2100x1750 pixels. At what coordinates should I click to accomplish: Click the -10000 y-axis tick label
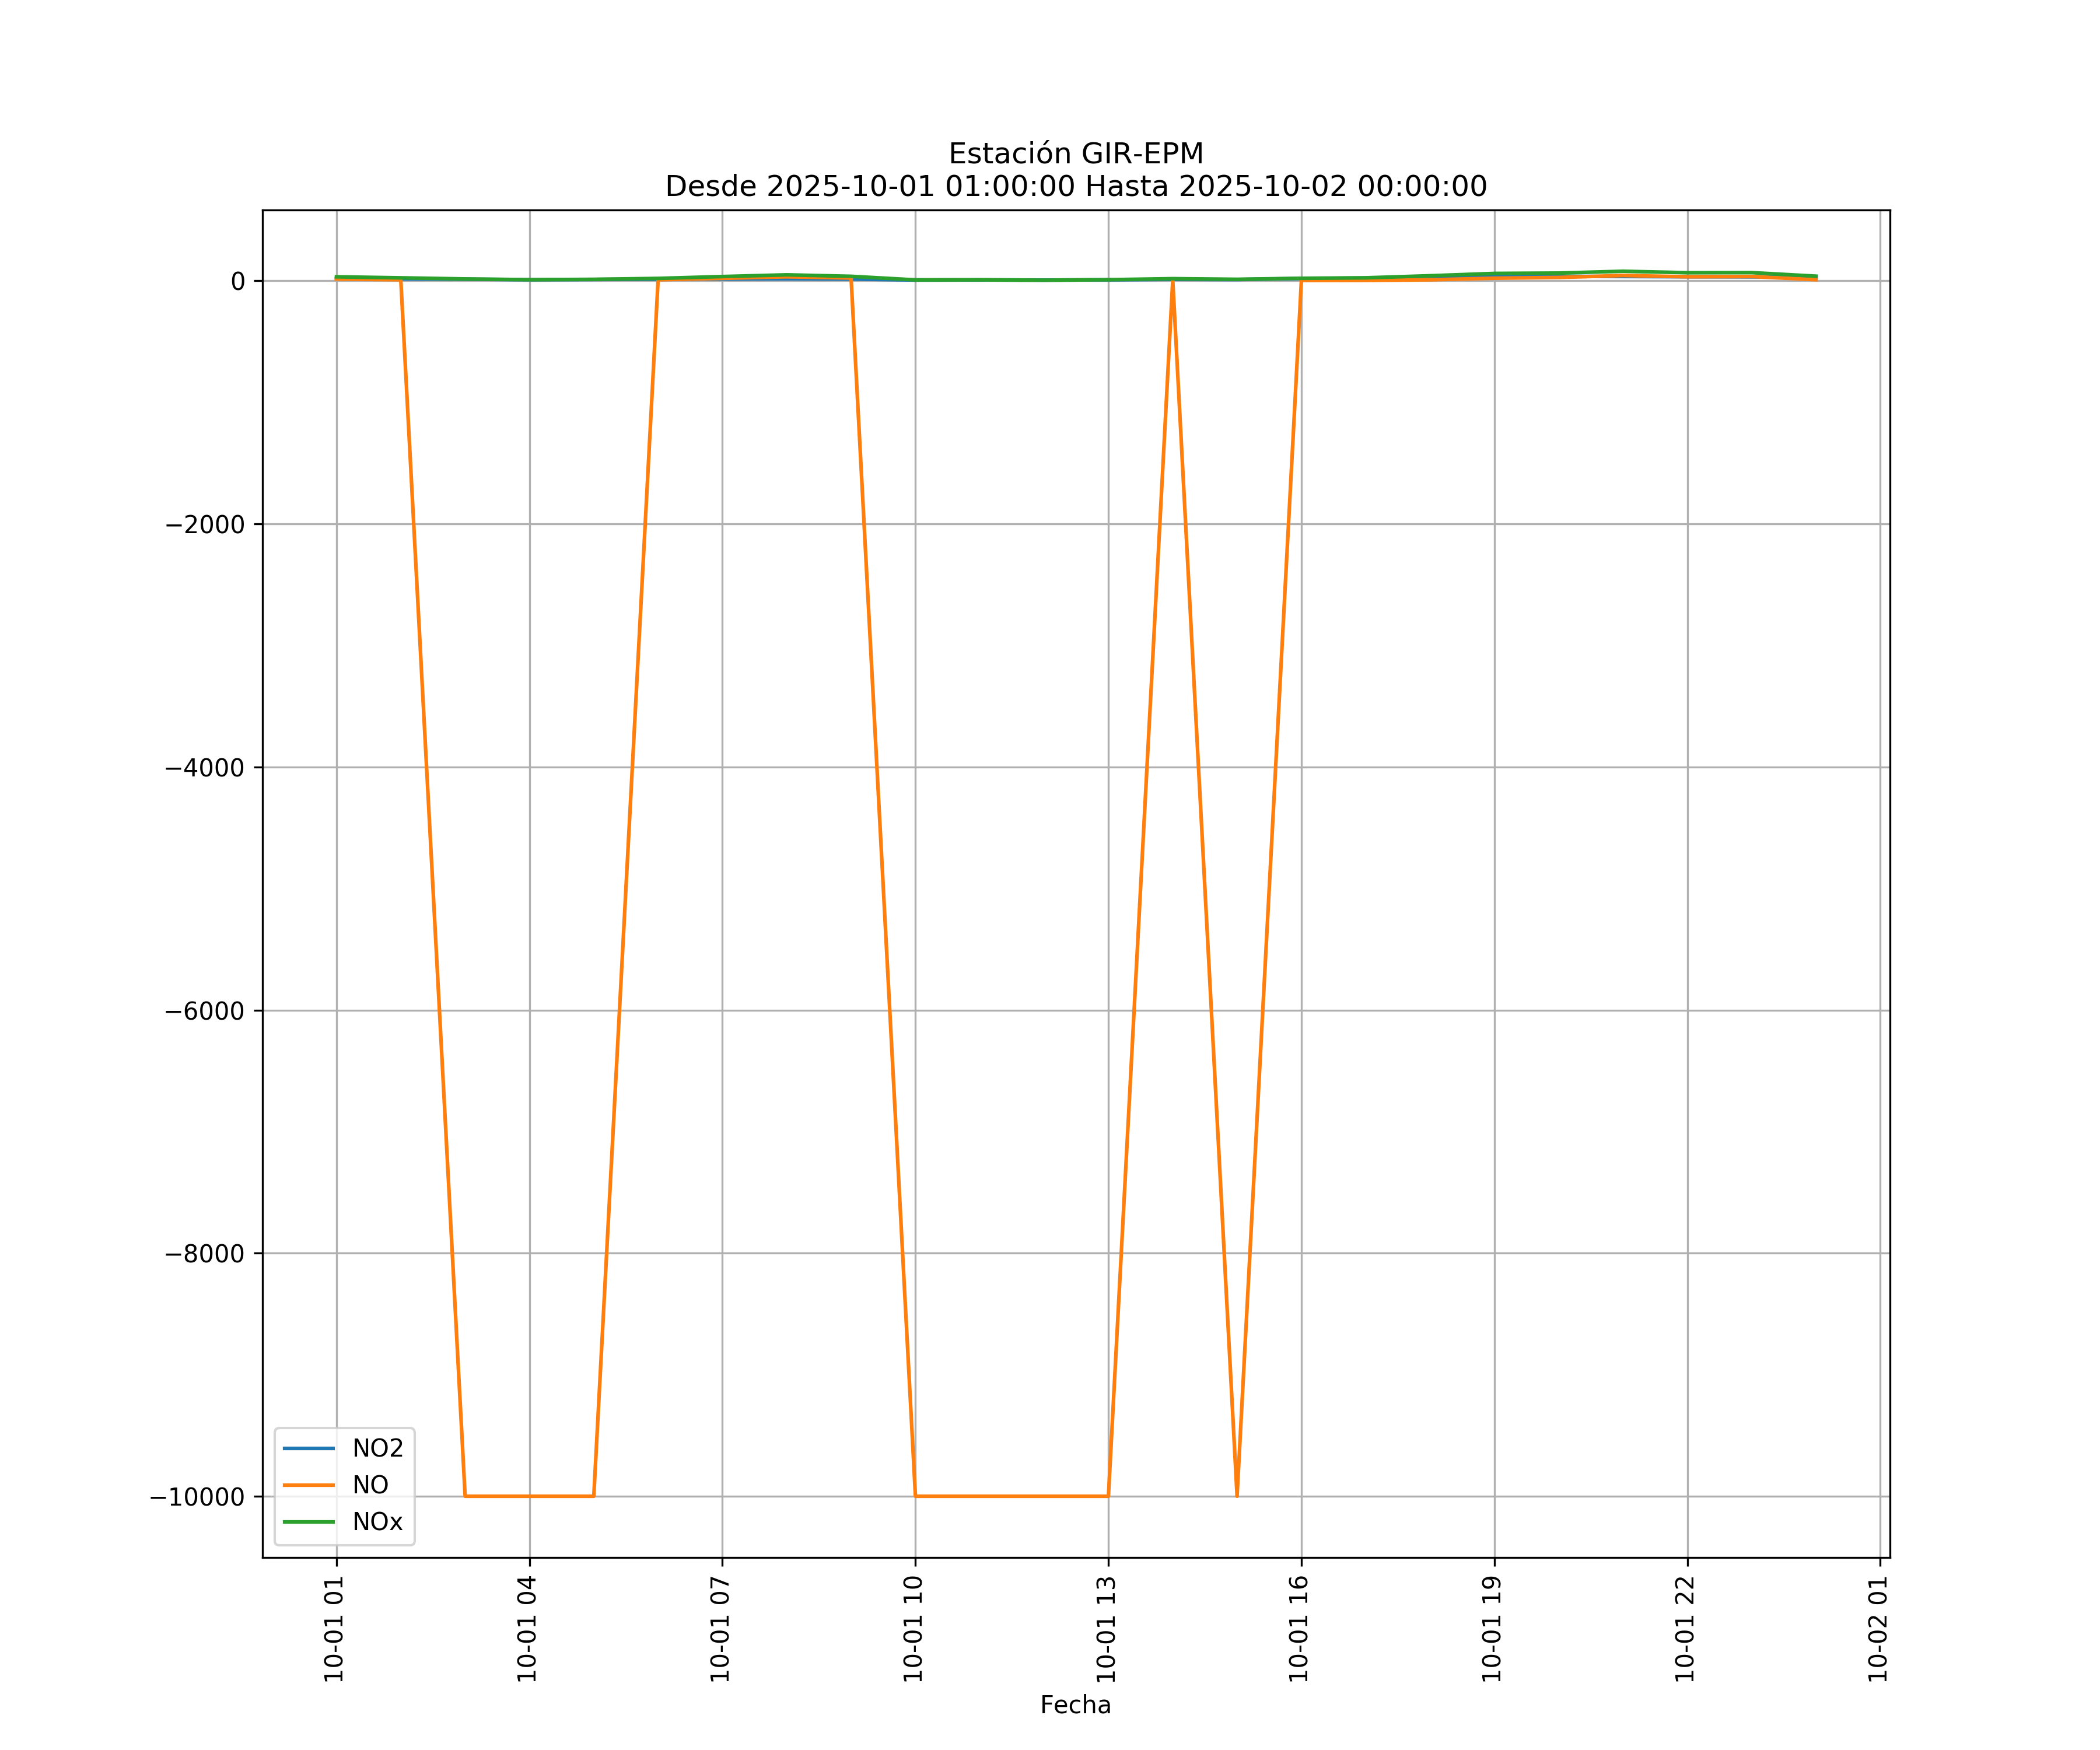pos(197,1497)
